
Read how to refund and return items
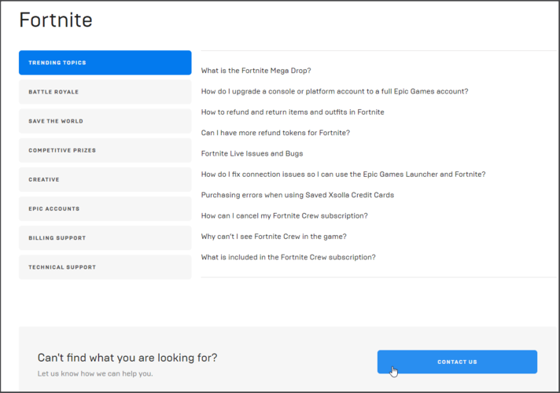tap(293, 112)
